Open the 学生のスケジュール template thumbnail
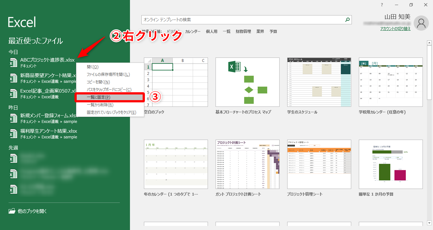This screenshot has width=433, height=230. (319, 82)
